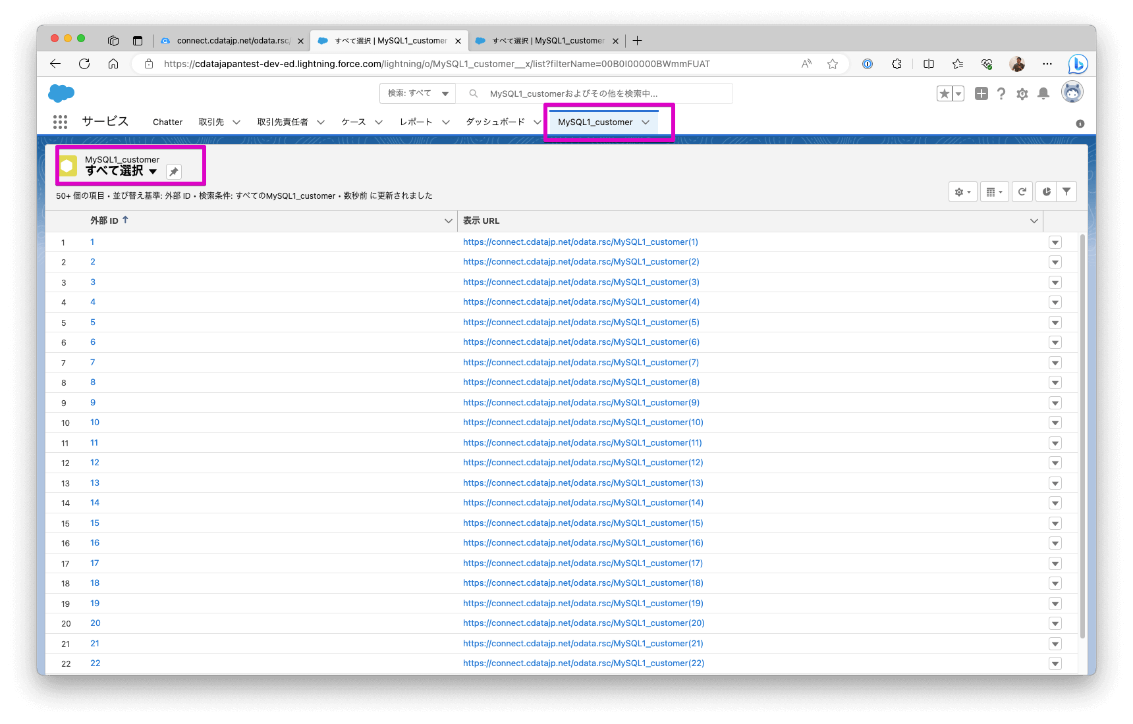Refresh the list view
This screenshot has height=724, width=1133.
click(x=1022, y=192)
